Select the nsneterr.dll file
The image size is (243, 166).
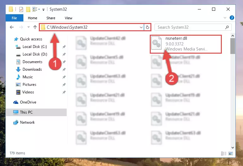(x=186, y=44)
